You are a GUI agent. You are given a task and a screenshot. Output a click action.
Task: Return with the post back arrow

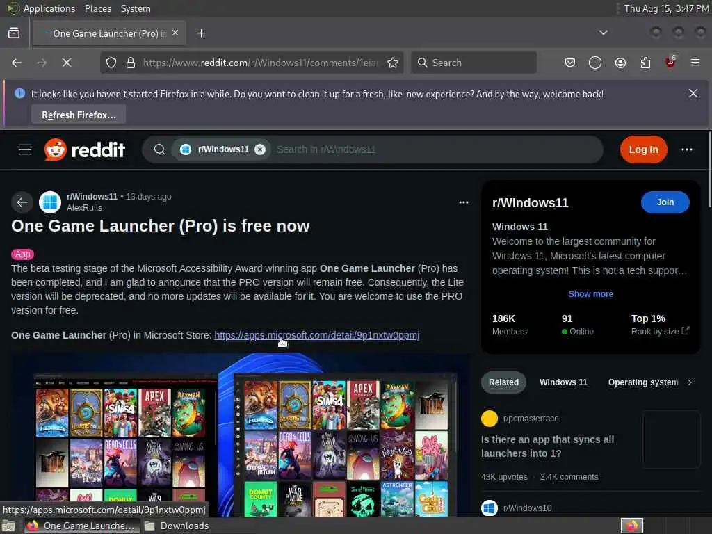[22, 202]
